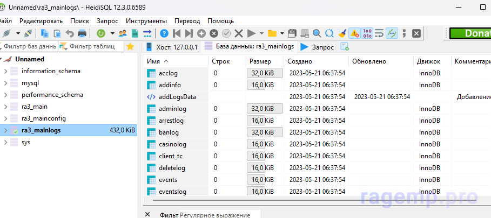491x218 pixels.
Task: Click the new query tab plus icon
Action: 345,47
